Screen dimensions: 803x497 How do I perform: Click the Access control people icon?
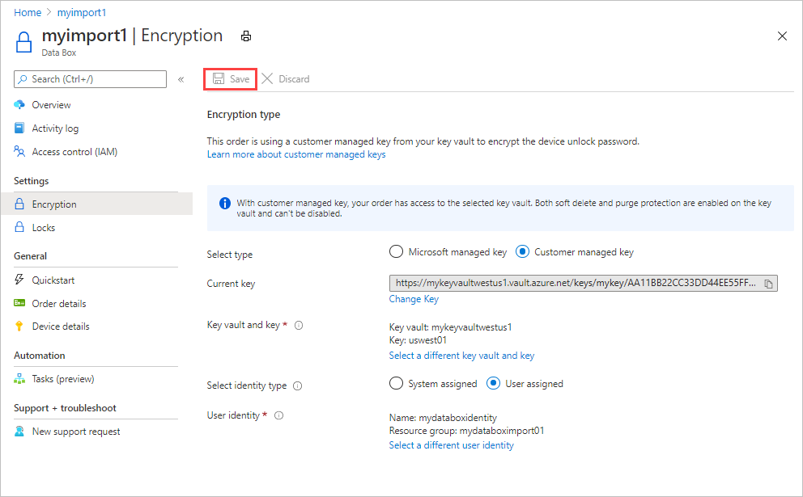[x=19, y=151]
